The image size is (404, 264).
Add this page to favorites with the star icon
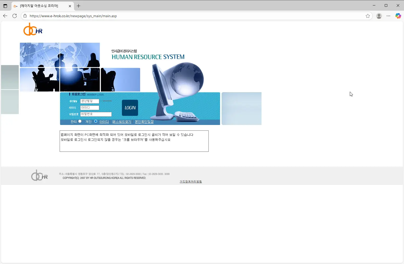[x=368, y=16]
